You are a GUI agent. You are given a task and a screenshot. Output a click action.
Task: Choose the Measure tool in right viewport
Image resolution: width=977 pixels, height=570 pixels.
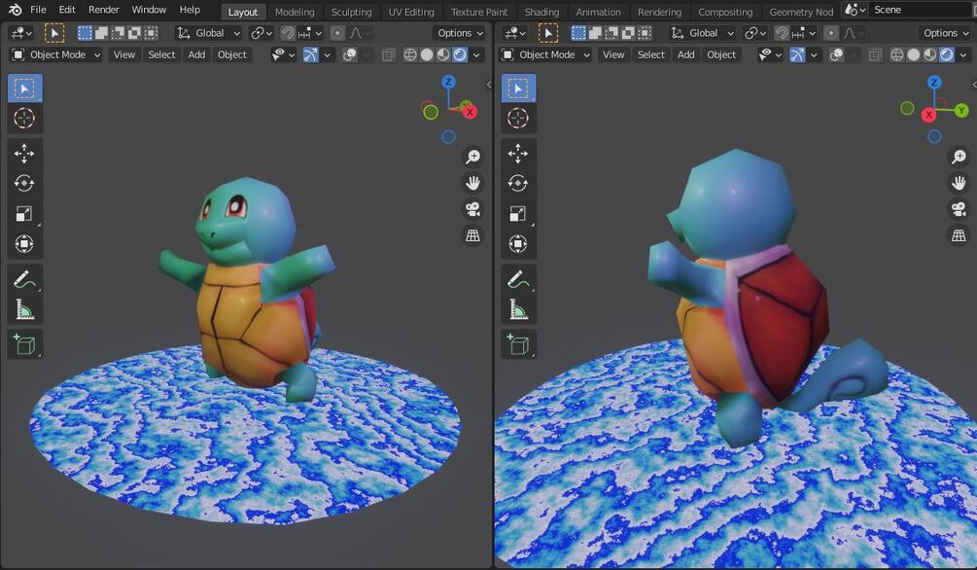[518, 309]
